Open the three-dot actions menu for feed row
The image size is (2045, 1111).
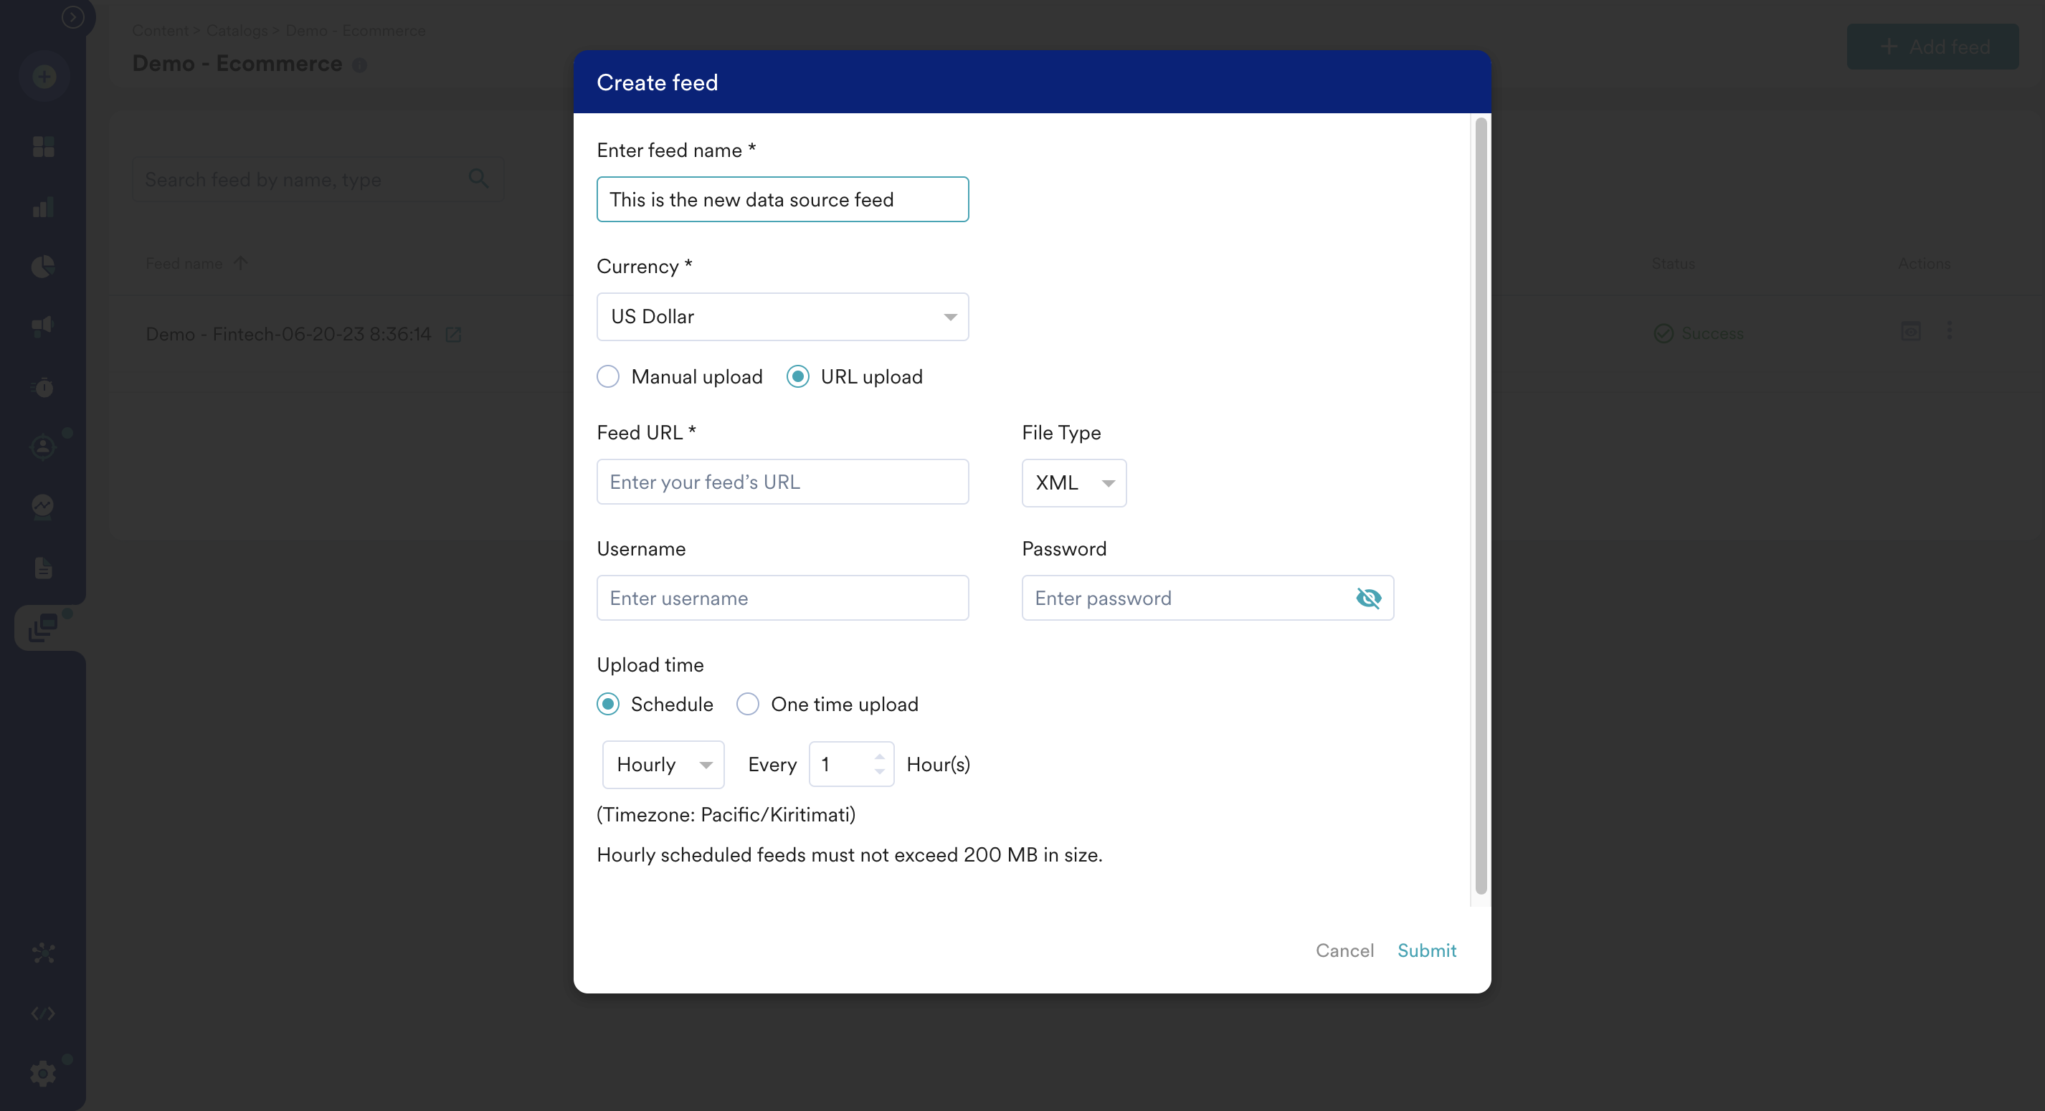coord(1950,330)
